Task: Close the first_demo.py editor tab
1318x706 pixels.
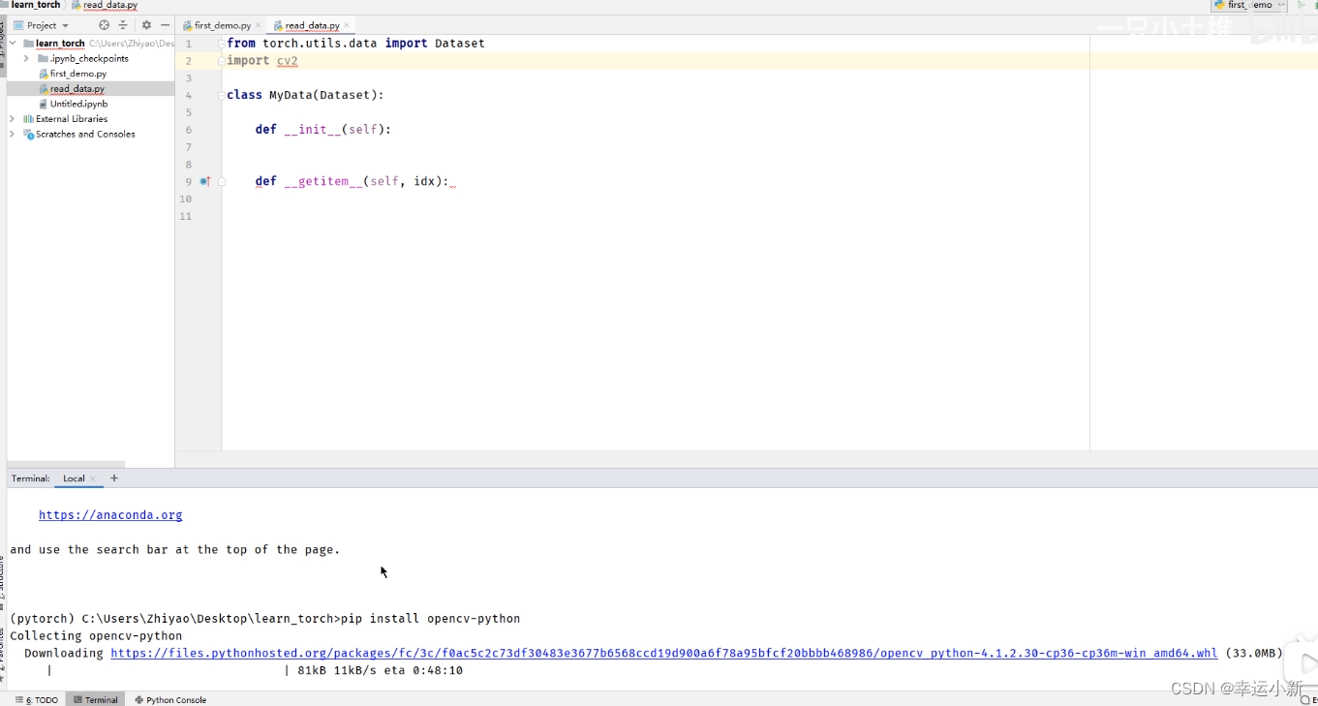Action: [x=258, y=25]
